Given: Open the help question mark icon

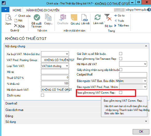Looking at the screenshot, I should [x=149, y=10].
